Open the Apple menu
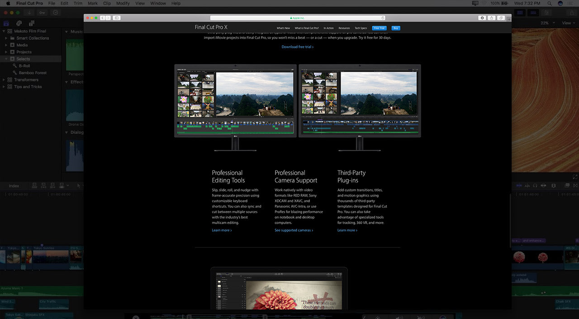The image size is (579, 319). (x=8, y=3)
